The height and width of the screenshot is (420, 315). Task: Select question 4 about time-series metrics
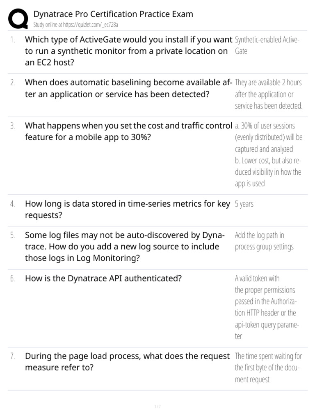[128, 209]
